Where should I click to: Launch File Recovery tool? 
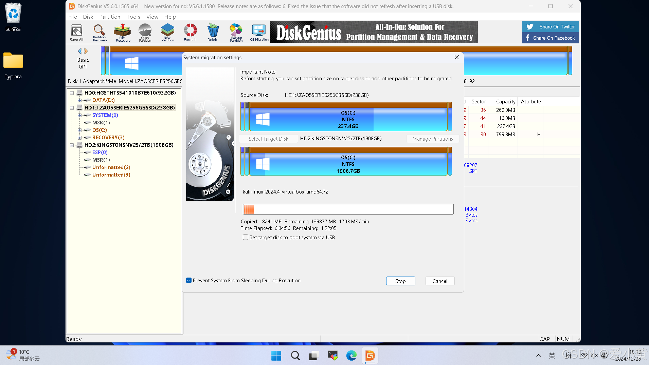123,33
